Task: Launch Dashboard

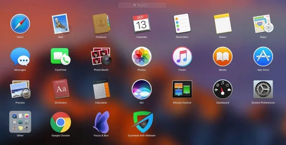Action: point(222,89)
